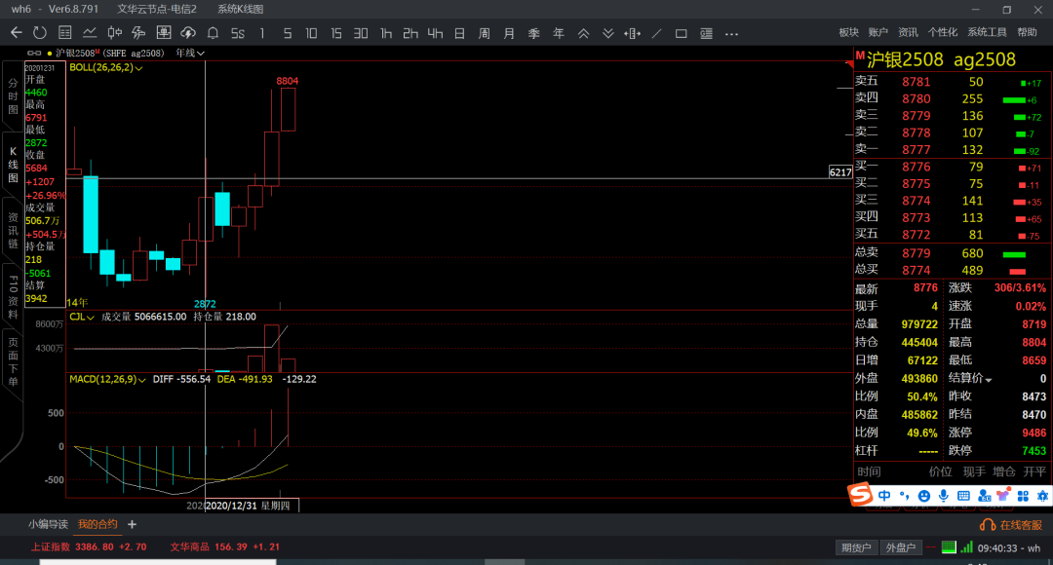Open the 小编导读 bottom tab
The width and height of the screenshot is (1053, 565).
(48, 524)
